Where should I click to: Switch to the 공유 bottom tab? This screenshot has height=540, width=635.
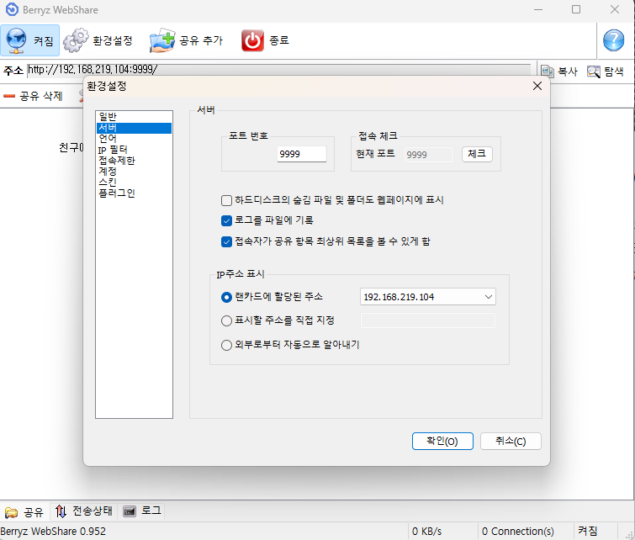(x=24, y=512)
